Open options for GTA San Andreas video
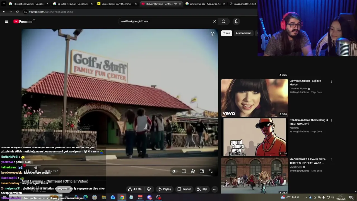357x201 pixels. click(331, 121)
